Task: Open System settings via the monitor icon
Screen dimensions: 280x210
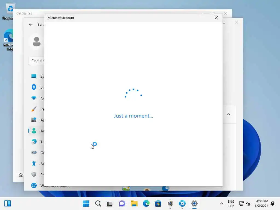Action: pos(34,76)
